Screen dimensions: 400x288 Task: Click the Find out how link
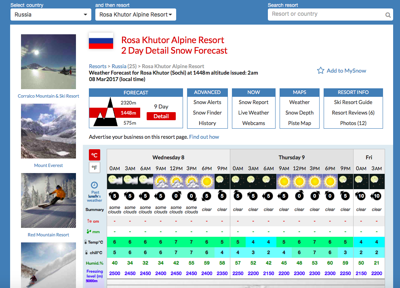pyautogui.click(x=204, y=137)
